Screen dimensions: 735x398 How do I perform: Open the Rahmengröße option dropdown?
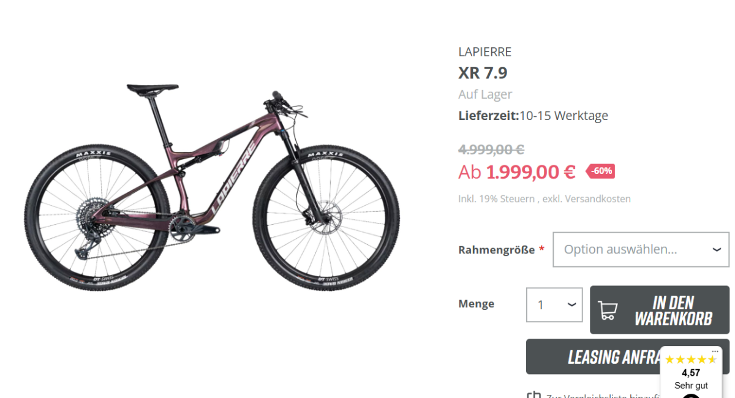click(641, 249)
